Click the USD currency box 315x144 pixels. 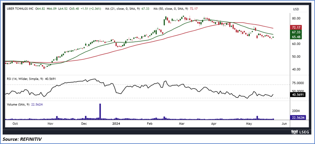point(299,9)
